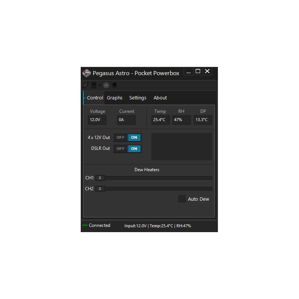Maximize the Pocket Powerbox window
Image resolution: width=299 pixels, height=299 pixels.
(198, 71)
